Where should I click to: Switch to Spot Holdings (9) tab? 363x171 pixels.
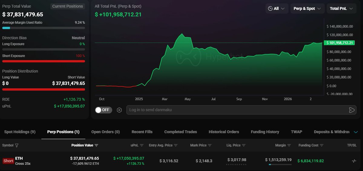(20, 132)
